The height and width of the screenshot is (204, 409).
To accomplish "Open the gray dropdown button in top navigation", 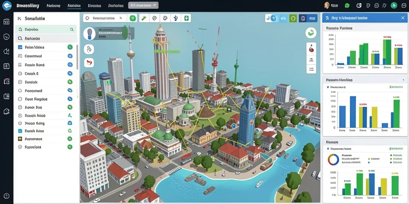I will coord(143,5).
